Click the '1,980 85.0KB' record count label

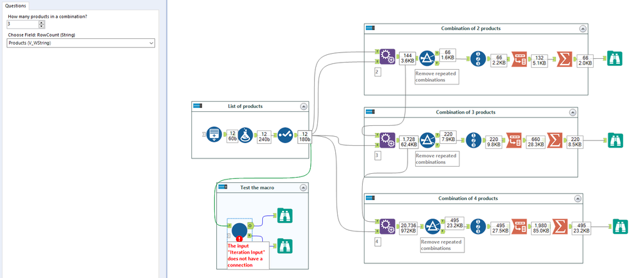coord(539,228)
